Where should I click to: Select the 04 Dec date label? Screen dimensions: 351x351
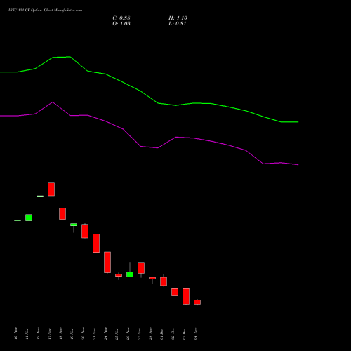point(195,333)
